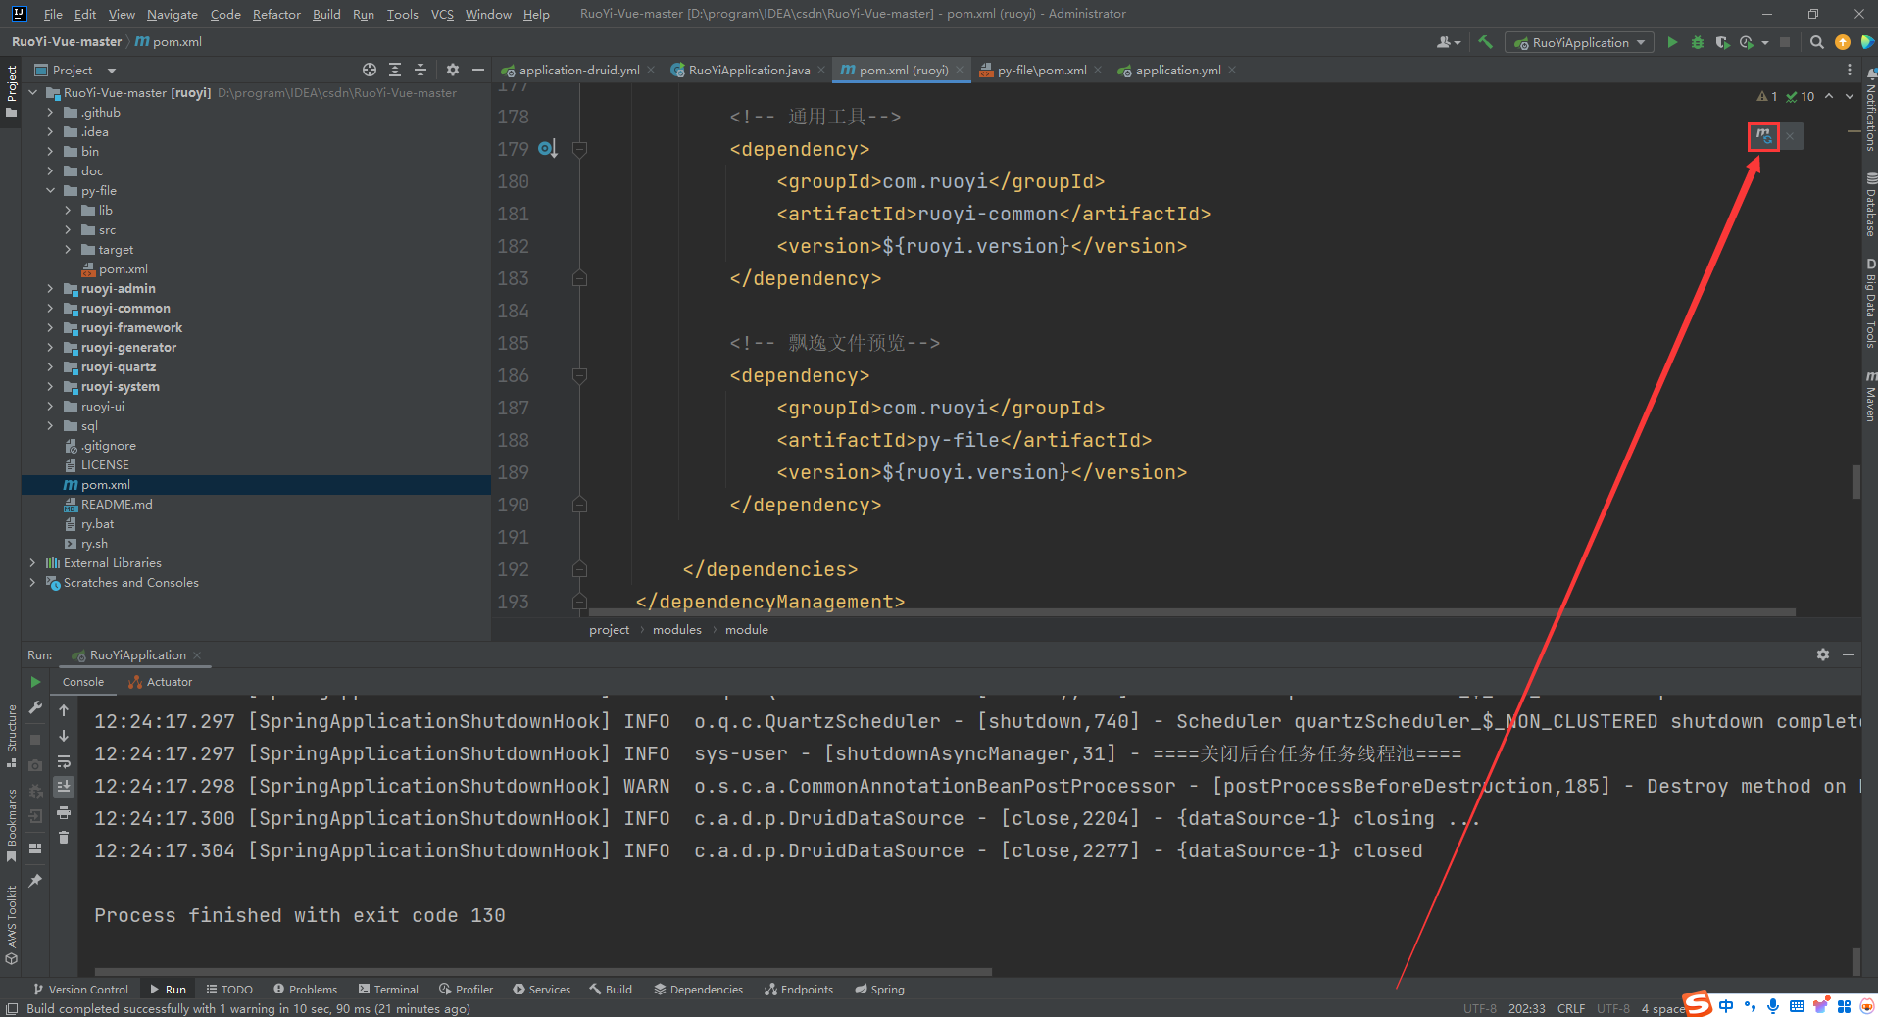
Task: Toggle the Bookmarks side panel
Action: coord(11,824)
